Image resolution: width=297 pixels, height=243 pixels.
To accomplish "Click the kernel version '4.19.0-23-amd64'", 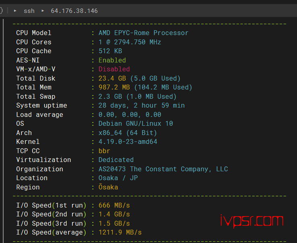I will click(128, 142).
